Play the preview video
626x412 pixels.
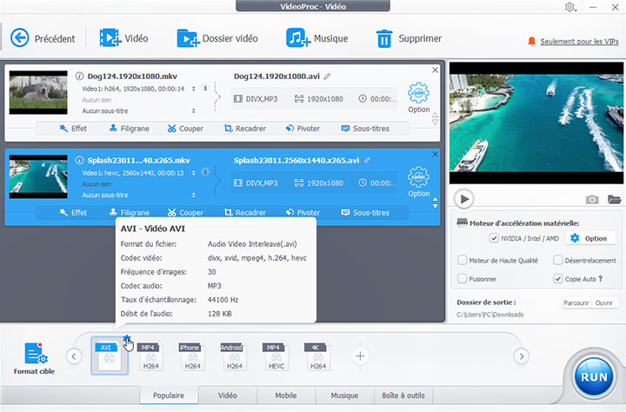pos(464,199)
